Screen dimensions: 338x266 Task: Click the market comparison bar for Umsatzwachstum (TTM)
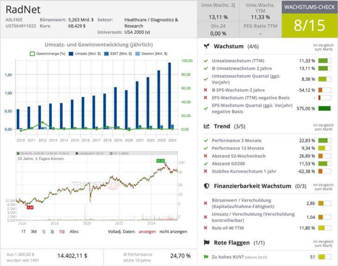[325, 61]
